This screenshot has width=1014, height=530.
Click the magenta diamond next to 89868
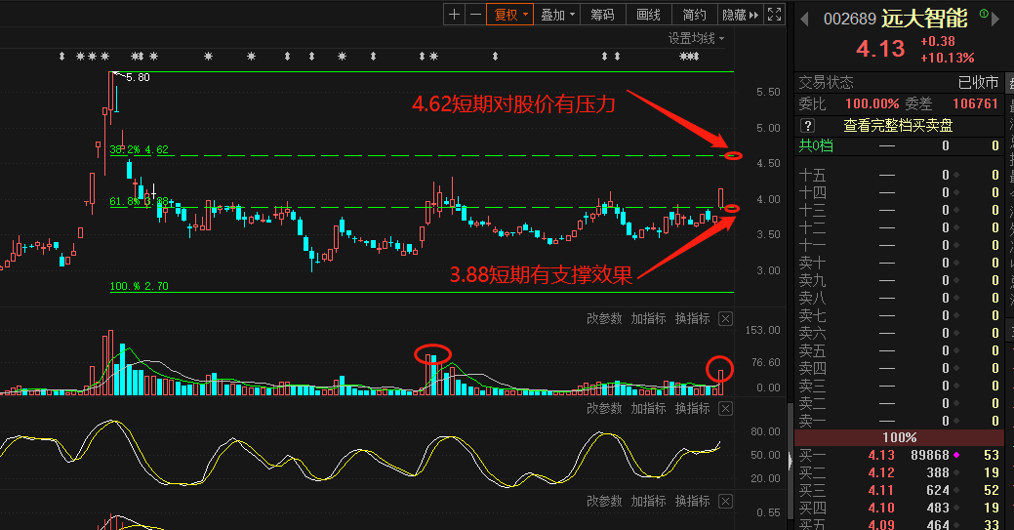[x=956, y=456]
